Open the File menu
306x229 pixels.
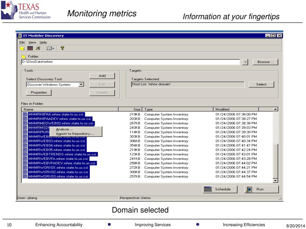pos(22,42)
